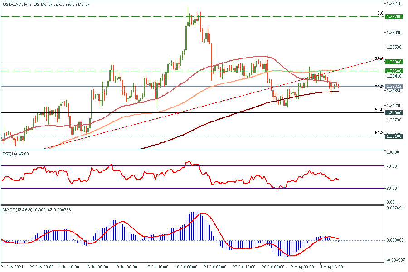
Task: Click the 38.2 Fibonacci level label
Action: click(x=380, y=87)
